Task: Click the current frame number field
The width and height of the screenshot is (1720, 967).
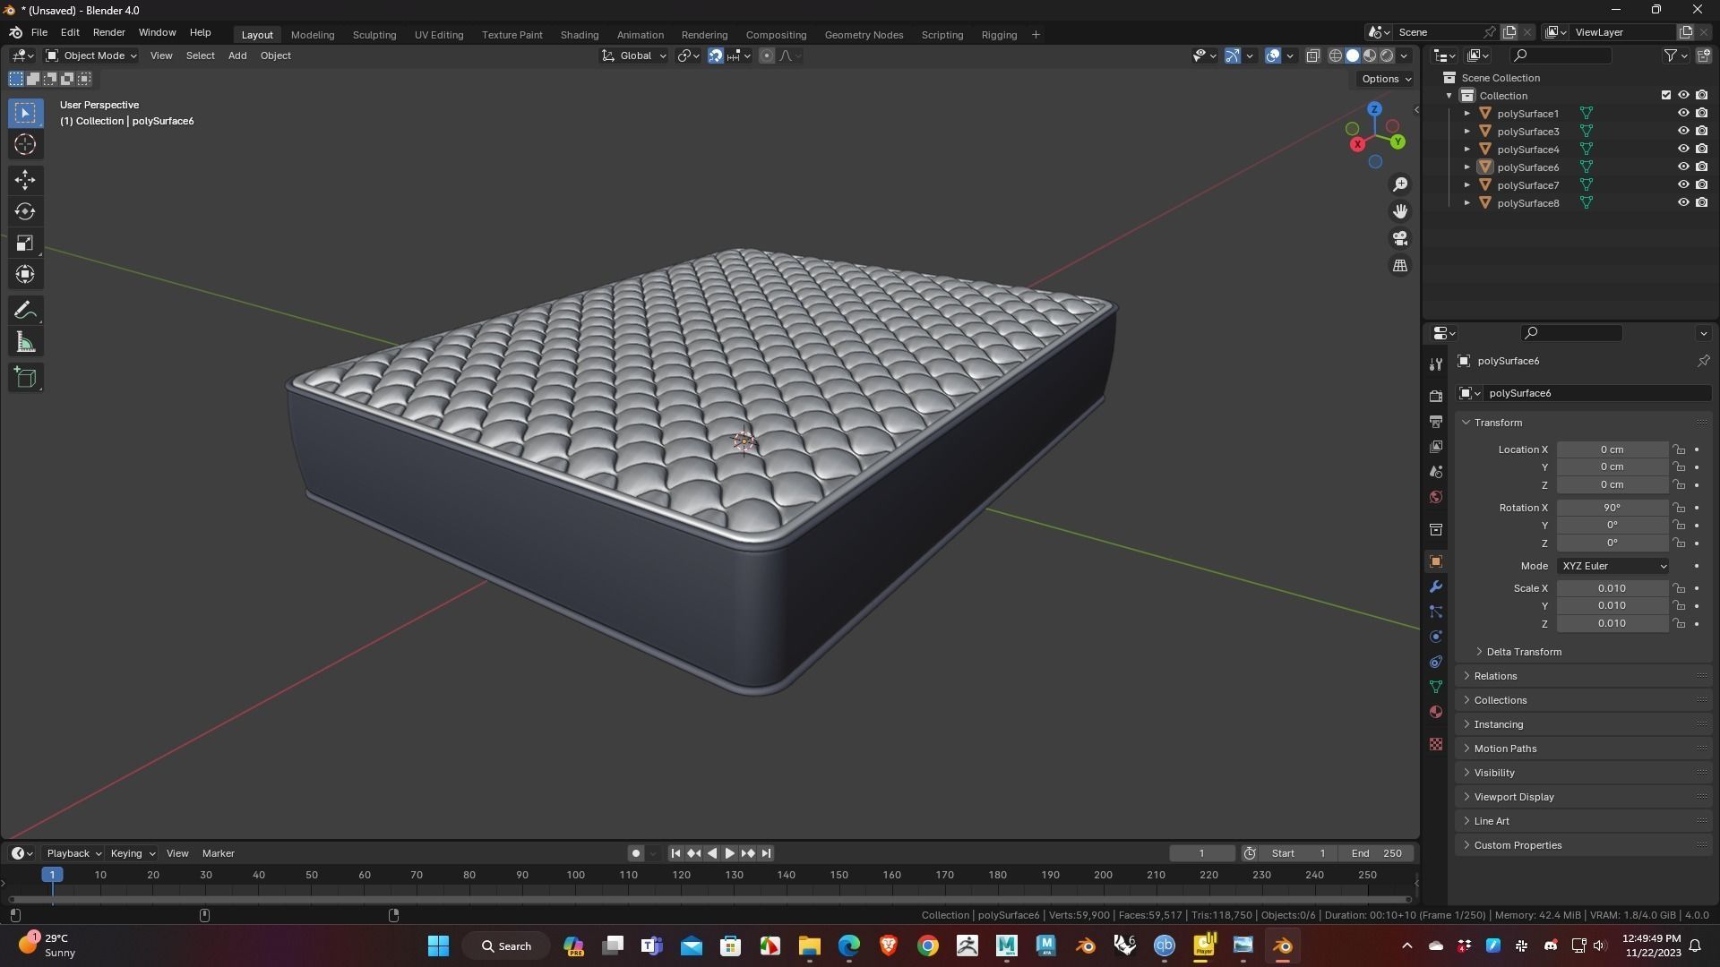Action: (x=1202, y=853)
